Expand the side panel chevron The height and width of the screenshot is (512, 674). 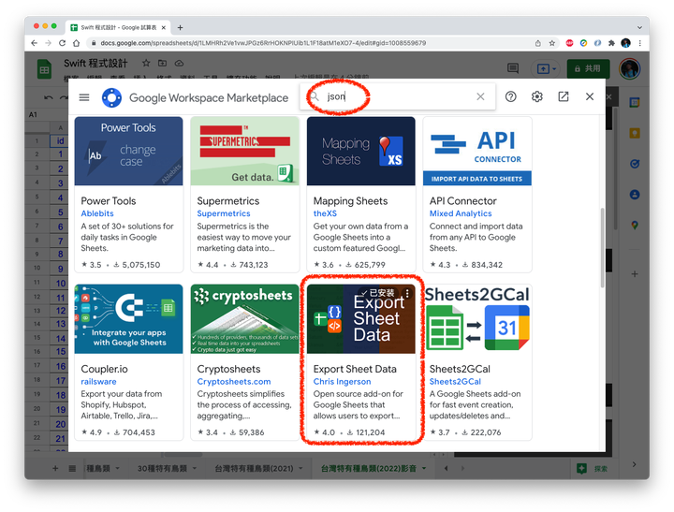point(635,464)
